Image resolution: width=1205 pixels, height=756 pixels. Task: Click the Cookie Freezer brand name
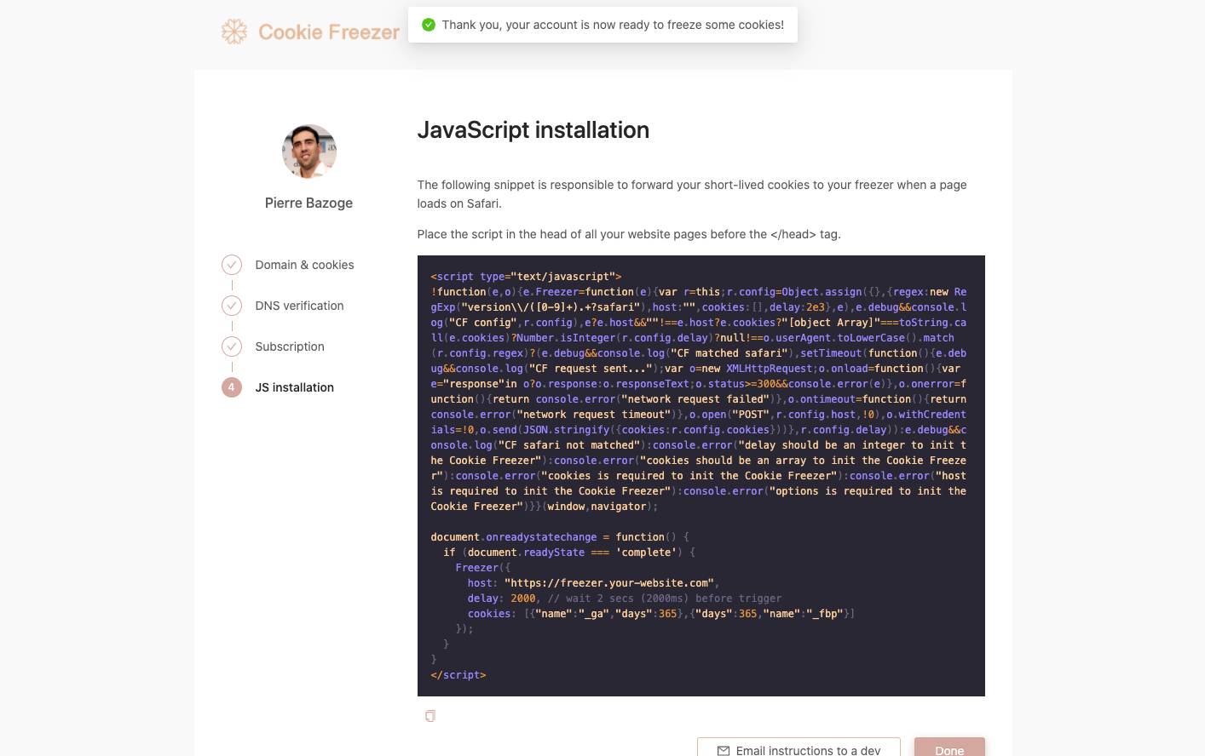pos(329,32)
